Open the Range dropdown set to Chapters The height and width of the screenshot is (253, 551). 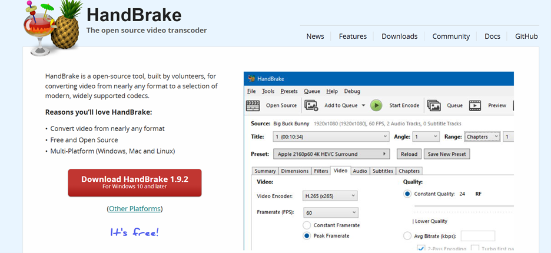483,137
